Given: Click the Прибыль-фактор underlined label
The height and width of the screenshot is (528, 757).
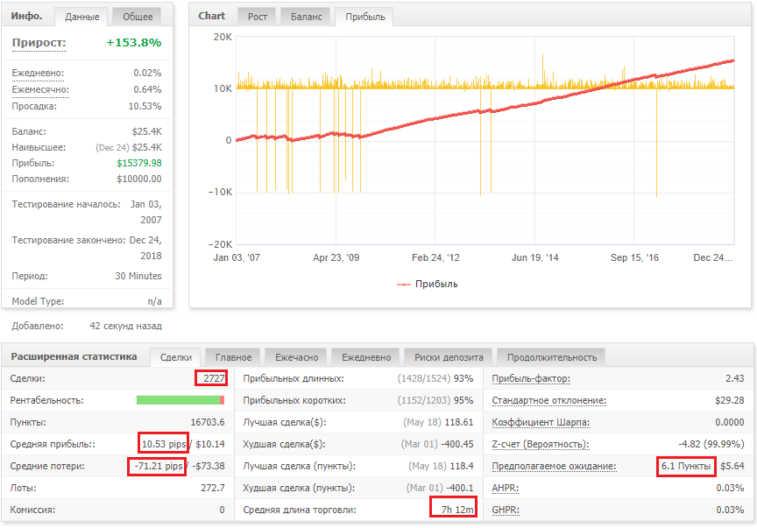Looking at the screenshot, I should (531, 379).
